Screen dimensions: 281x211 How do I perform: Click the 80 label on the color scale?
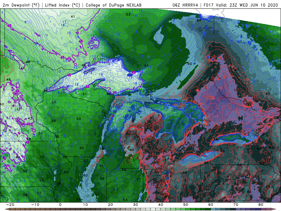coord(261,205)
